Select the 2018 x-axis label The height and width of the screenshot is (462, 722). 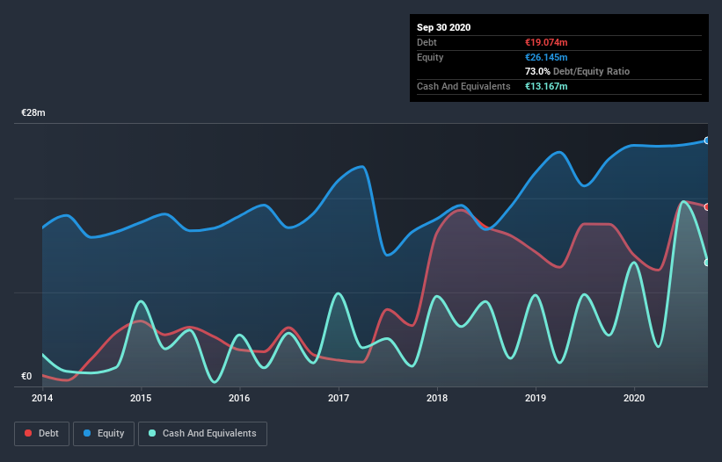click(x=437, y=398)
